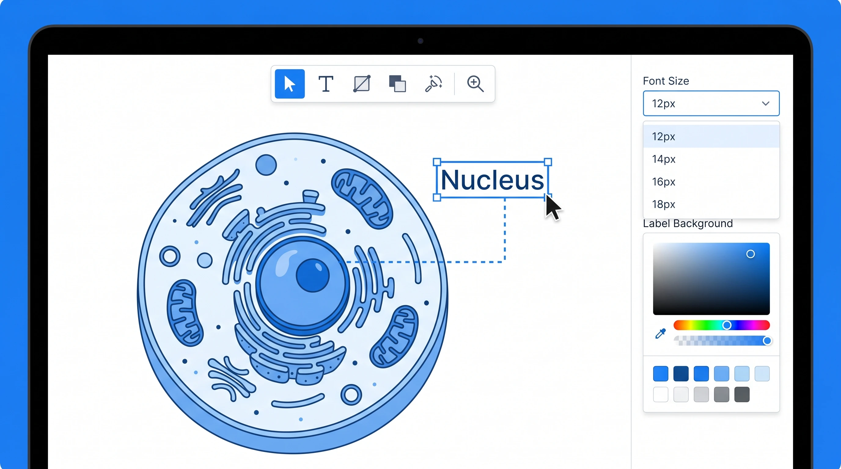Click the Label Background heading
The height and width of the screenshot is (469, 841).
coord(688,224)
